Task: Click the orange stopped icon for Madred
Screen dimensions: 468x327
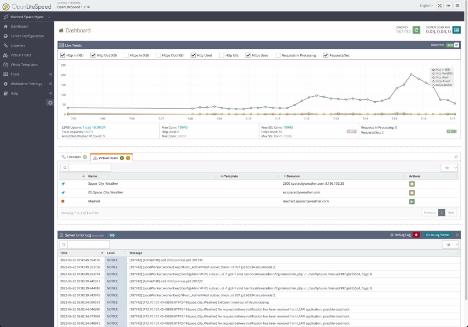Action: pos(63,201)
